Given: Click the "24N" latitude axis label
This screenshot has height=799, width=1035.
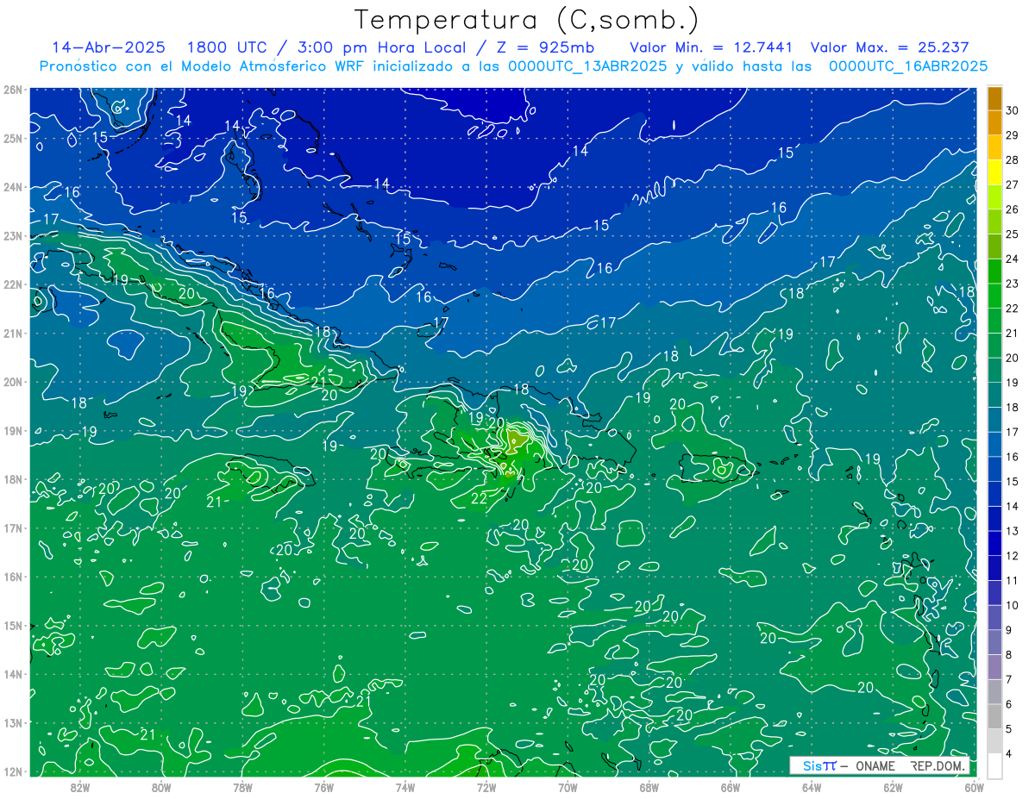Looking at the screenshot, I should 13,187.
